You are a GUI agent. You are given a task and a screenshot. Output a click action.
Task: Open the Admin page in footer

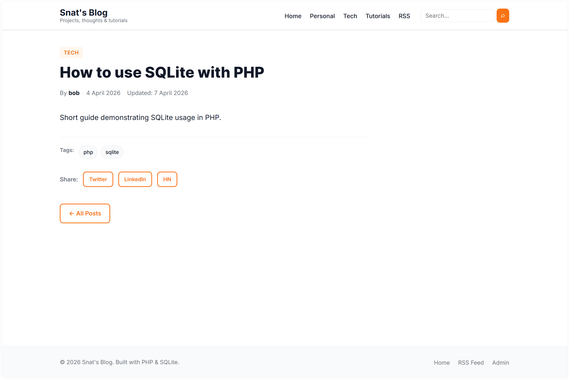(500, 362)
